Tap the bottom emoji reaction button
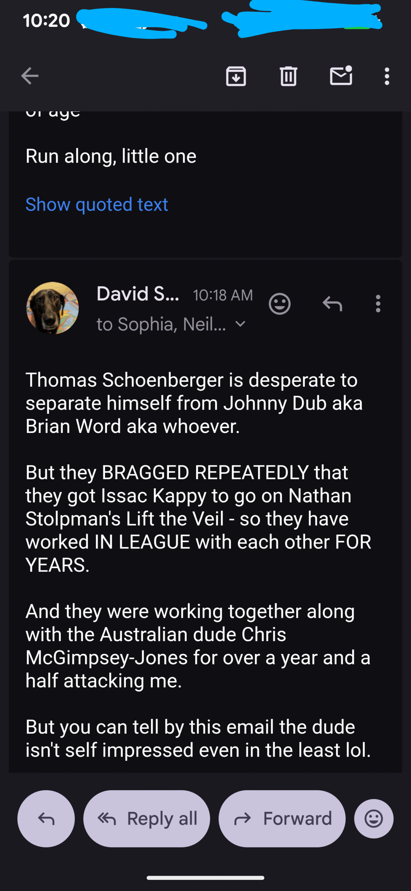Screen dimensions: 411x891 tap(374, 818)
